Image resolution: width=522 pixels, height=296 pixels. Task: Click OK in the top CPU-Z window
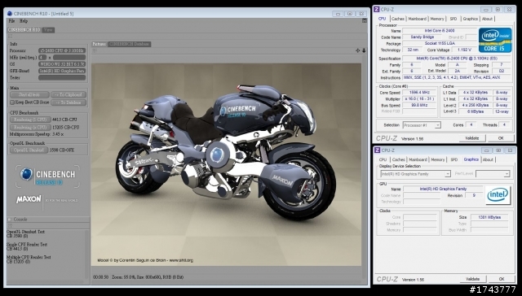click(501, 138)
